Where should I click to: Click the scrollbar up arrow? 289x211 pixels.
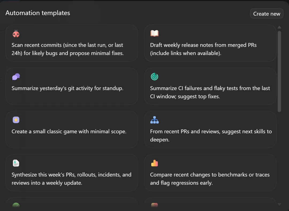[x=279, y=27]
